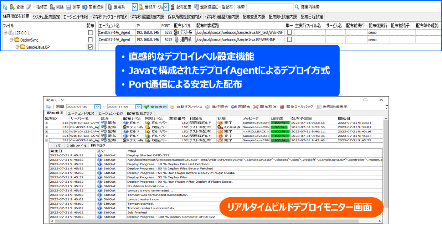Click the 結果内検索 search within results button
The height and width of the screenshot is (230, 442).
307,7
